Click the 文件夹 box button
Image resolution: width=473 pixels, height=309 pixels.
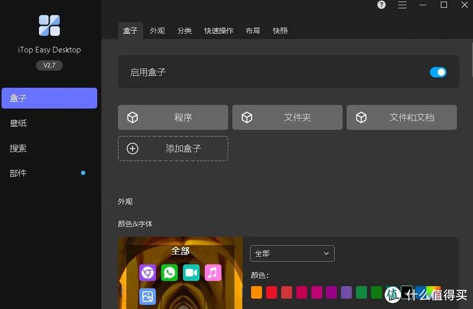287,117
